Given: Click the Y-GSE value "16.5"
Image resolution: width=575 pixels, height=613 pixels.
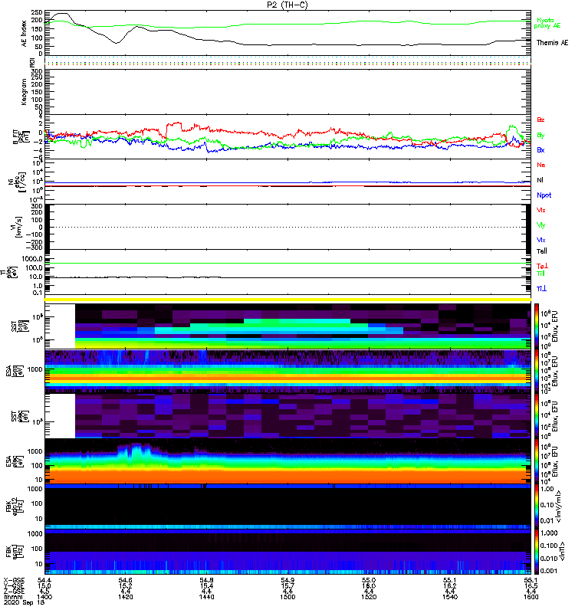Looking at the screenshot, I should 531,585.
